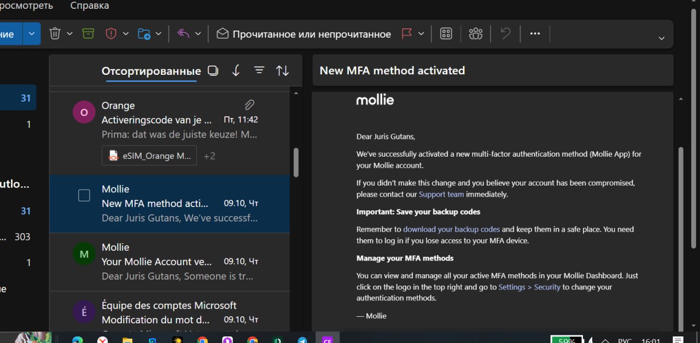
Task: Archive the message with green archive icon
Action: pos(88,34)
